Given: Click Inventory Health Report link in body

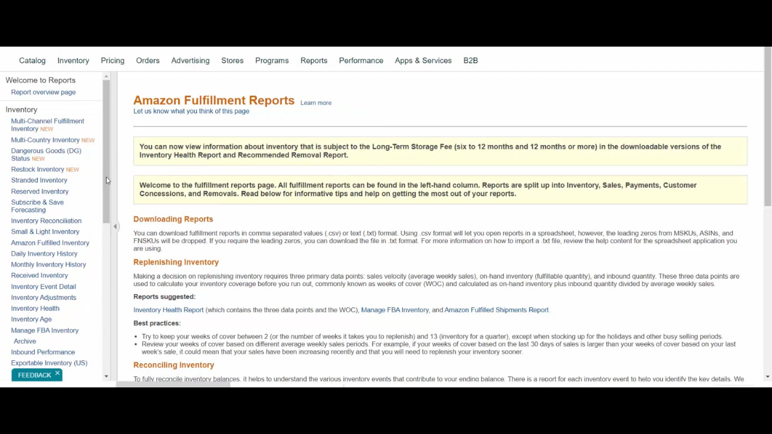Looking at the screenshot, I should [168, 310].
